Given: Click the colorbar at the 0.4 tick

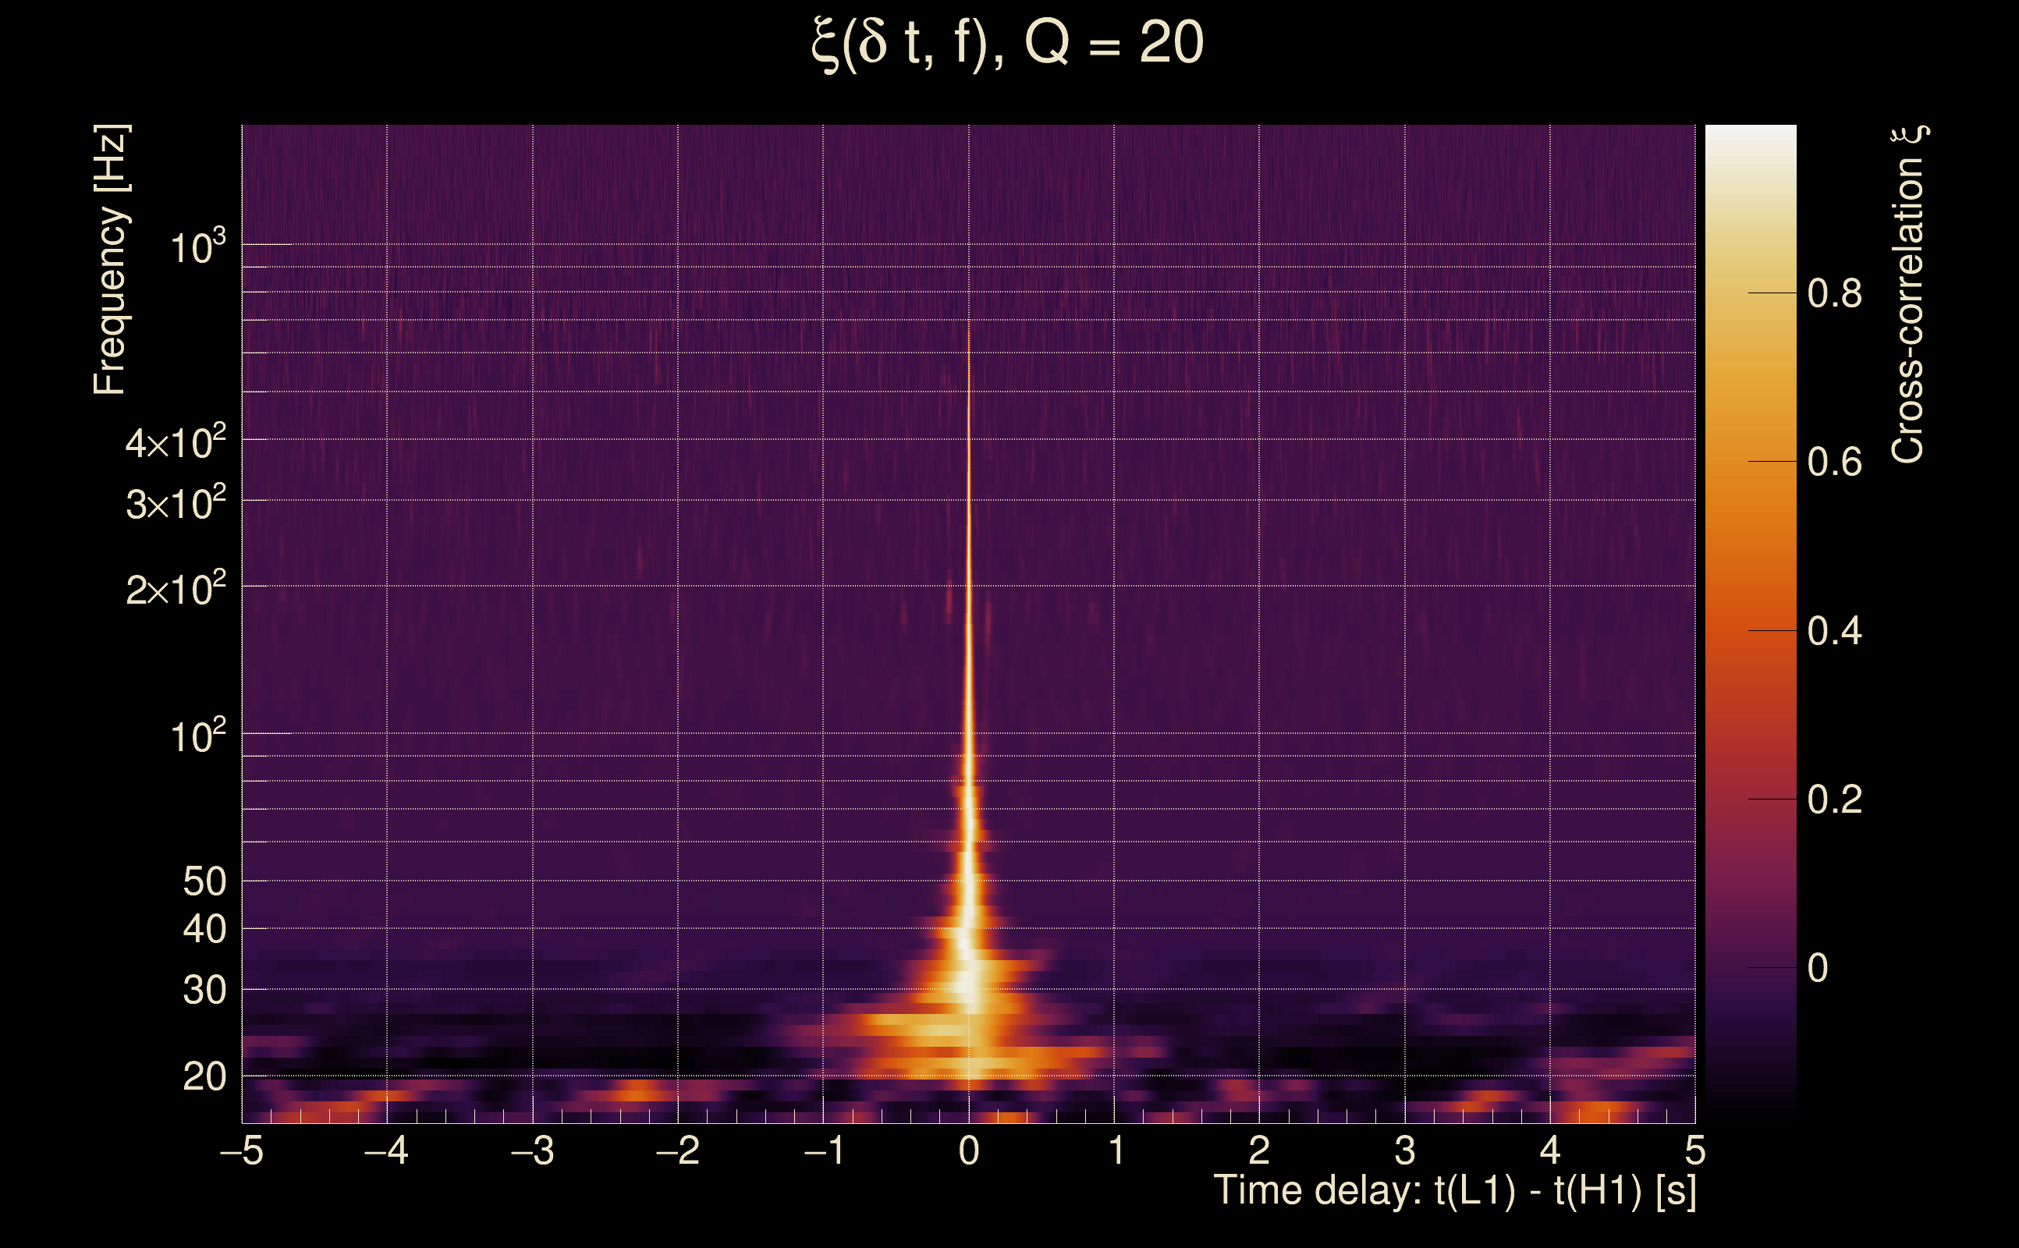Looking at the screenshot, I should 1750,630.
